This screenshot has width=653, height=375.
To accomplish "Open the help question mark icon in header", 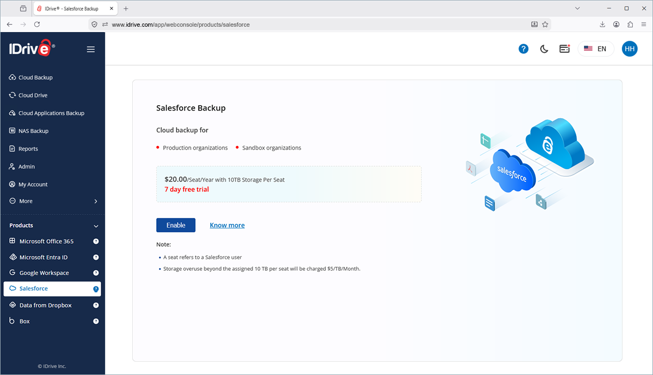I will pos(523,49).
